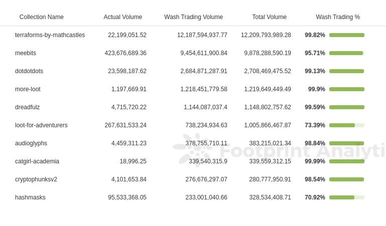Click the Wash Trading % column header
Viewport: 386px width, 226px height.
point(338,17)
